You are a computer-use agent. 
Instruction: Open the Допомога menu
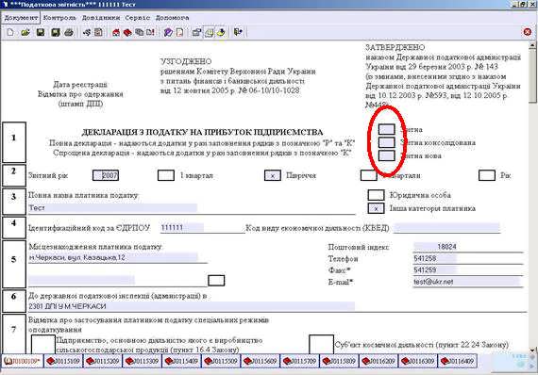point(172,18)
